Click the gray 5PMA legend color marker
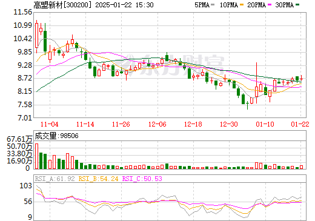The image size is (315, 221). click(213, 5)
